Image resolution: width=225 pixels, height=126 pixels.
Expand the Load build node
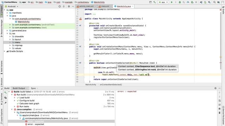[x=15, y=98]
